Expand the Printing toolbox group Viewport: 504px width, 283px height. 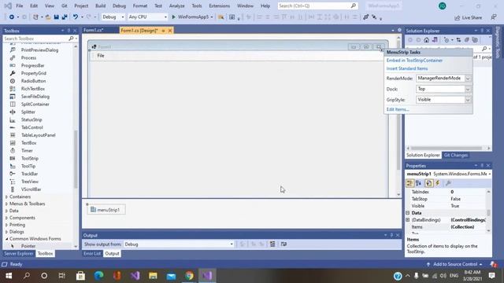[7, 225]
